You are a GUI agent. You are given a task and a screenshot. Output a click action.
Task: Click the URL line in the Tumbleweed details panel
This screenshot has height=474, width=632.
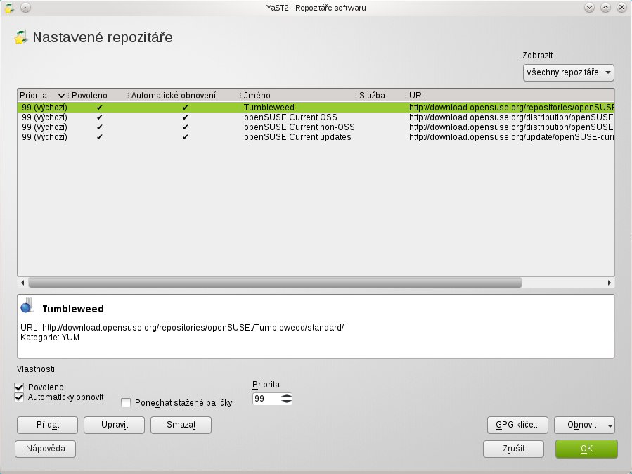(x=182, y=327)
